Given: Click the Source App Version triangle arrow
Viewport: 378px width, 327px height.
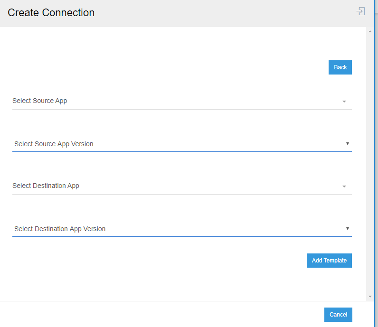Looking at the screenshot, I should tap(347, 143).
